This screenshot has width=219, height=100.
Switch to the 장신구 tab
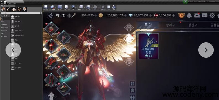tap(192, 25)
